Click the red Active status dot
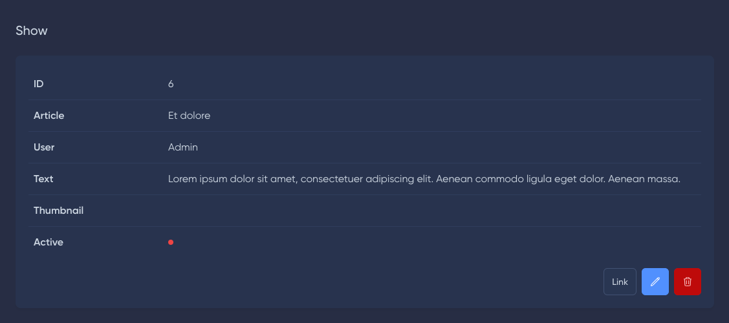The width and height of the screenshot is (729, 323). (x=171, y=242)
